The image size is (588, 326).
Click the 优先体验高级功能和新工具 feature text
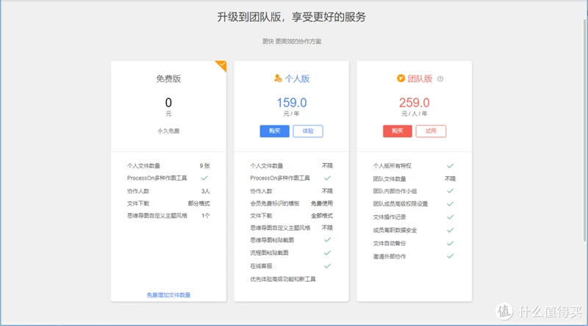pos(283,279)
